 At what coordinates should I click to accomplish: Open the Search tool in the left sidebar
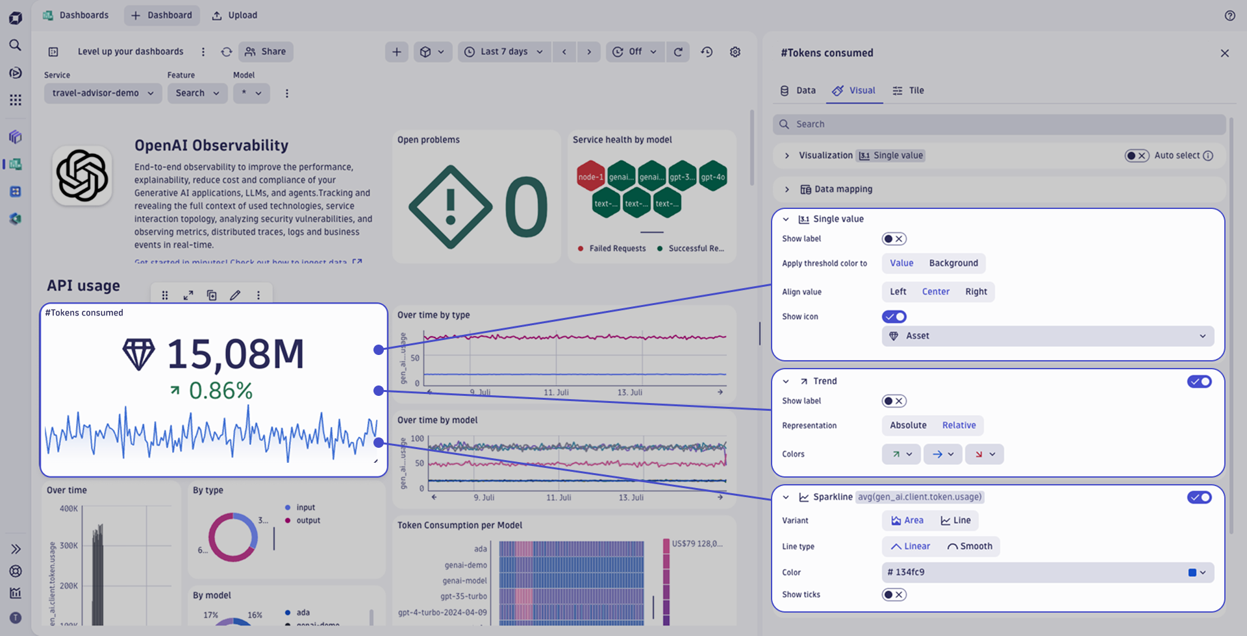point(16,45)
